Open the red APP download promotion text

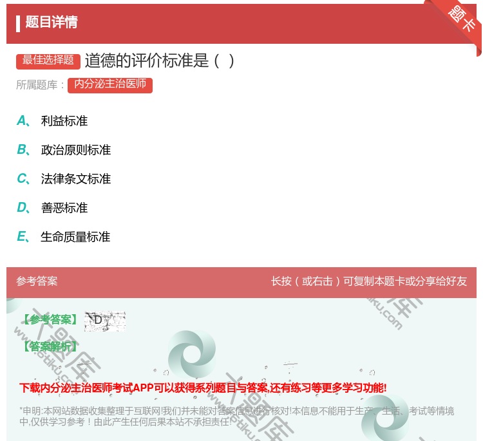click(x=203, y=388)
